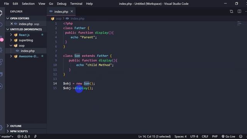This screenshot has height=139, width=247.
Task: Split the editor to the right
Action: pyautogui.click(x=239, y=11)
